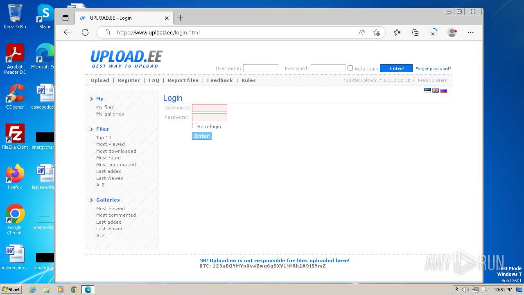Click the Login form Enter button
The width and height of the screenshot is (524, 295).
(x=202, y=136)
